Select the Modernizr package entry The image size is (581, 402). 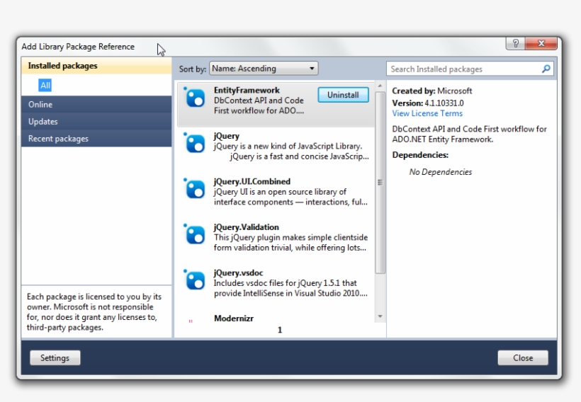pyautogui.click(x=234, y=318)
